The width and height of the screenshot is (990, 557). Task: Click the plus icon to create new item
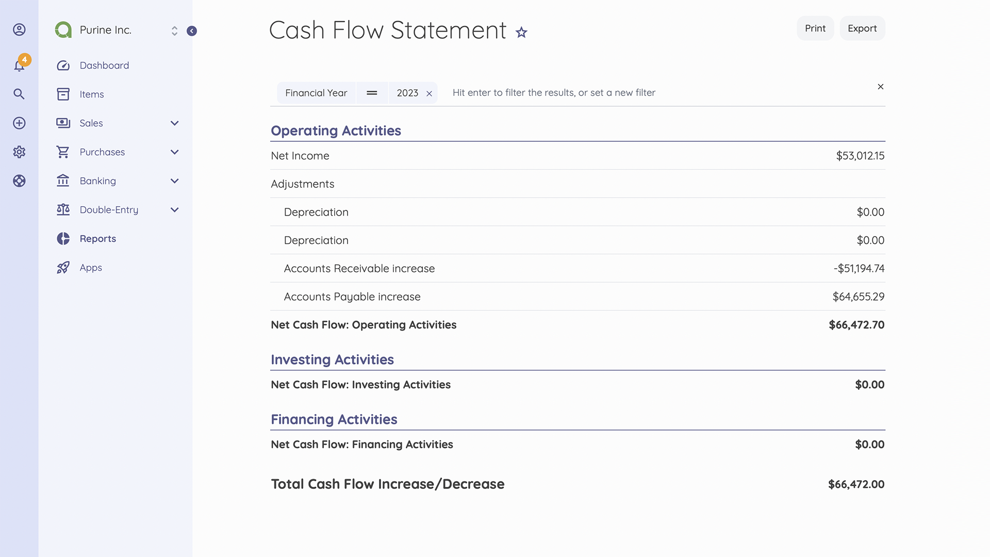[19, 123]
